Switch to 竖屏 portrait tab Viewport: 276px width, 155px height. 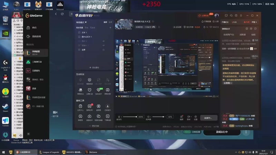tap(110, 22)
